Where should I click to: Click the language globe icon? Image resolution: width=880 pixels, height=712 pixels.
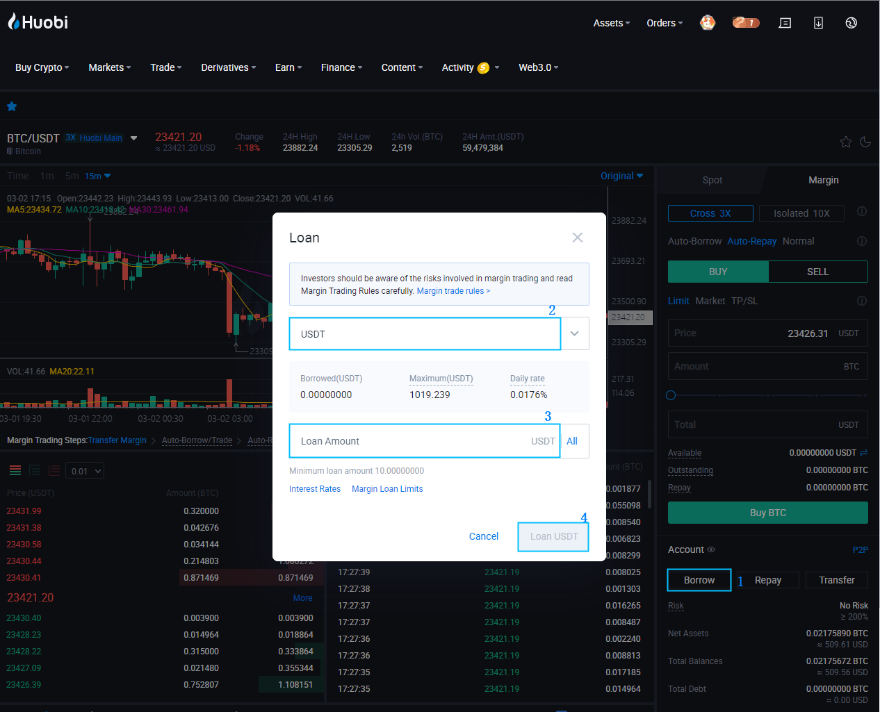[851, 23]
